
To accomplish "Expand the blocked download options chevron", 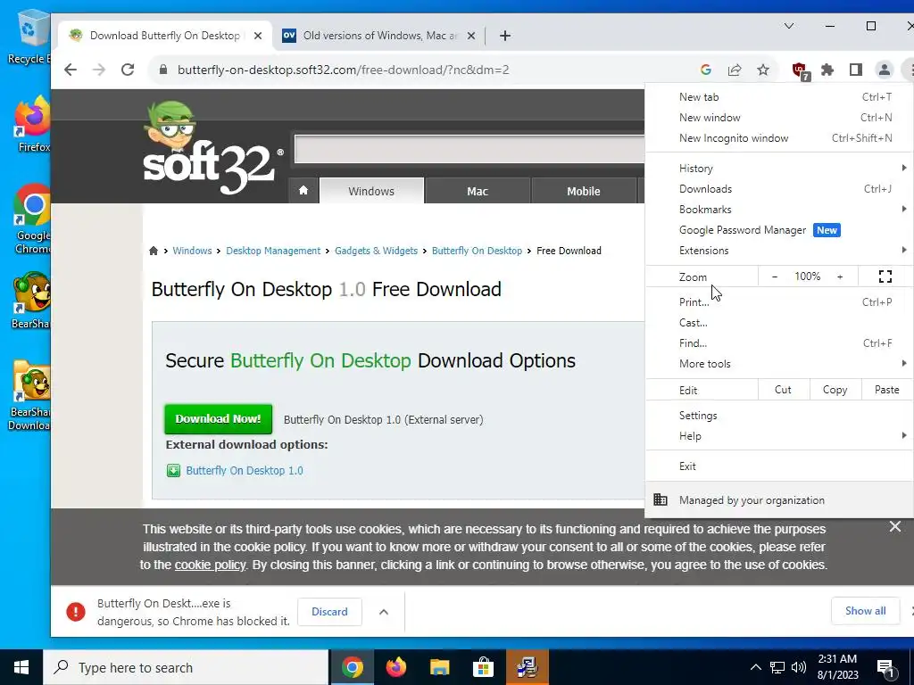I will click(384, 612).
